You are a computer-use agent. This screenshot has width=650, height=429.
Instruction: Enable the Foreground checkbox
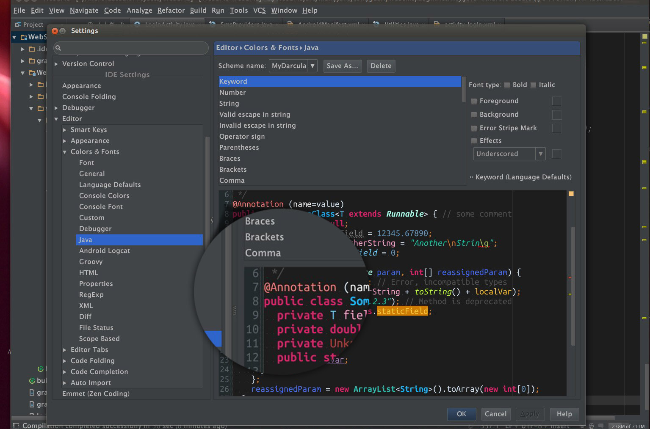coord(474,101)
